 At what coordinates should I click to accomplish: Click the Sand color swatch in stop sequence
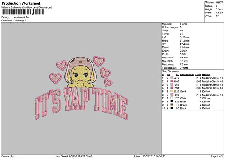tap(172, 91)
